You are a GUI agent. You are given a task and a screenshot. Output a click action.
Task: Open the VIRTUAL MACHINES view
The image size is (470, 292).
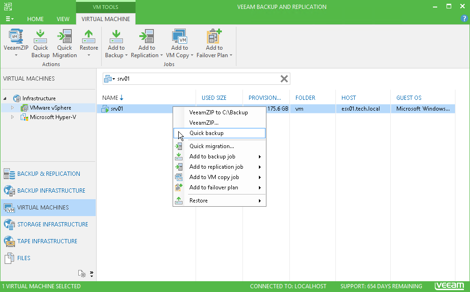[x=48, y=207]
